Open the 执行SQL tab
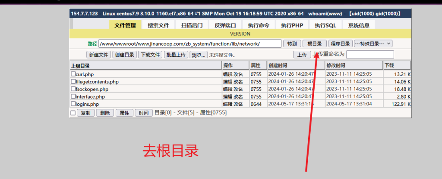The width and height of the screenshot is (442, 179). coord(325,25)
